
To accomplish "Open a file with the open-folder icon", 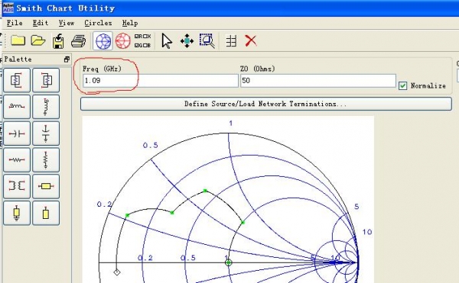I will pyautogui.click(x=38, y=40).
